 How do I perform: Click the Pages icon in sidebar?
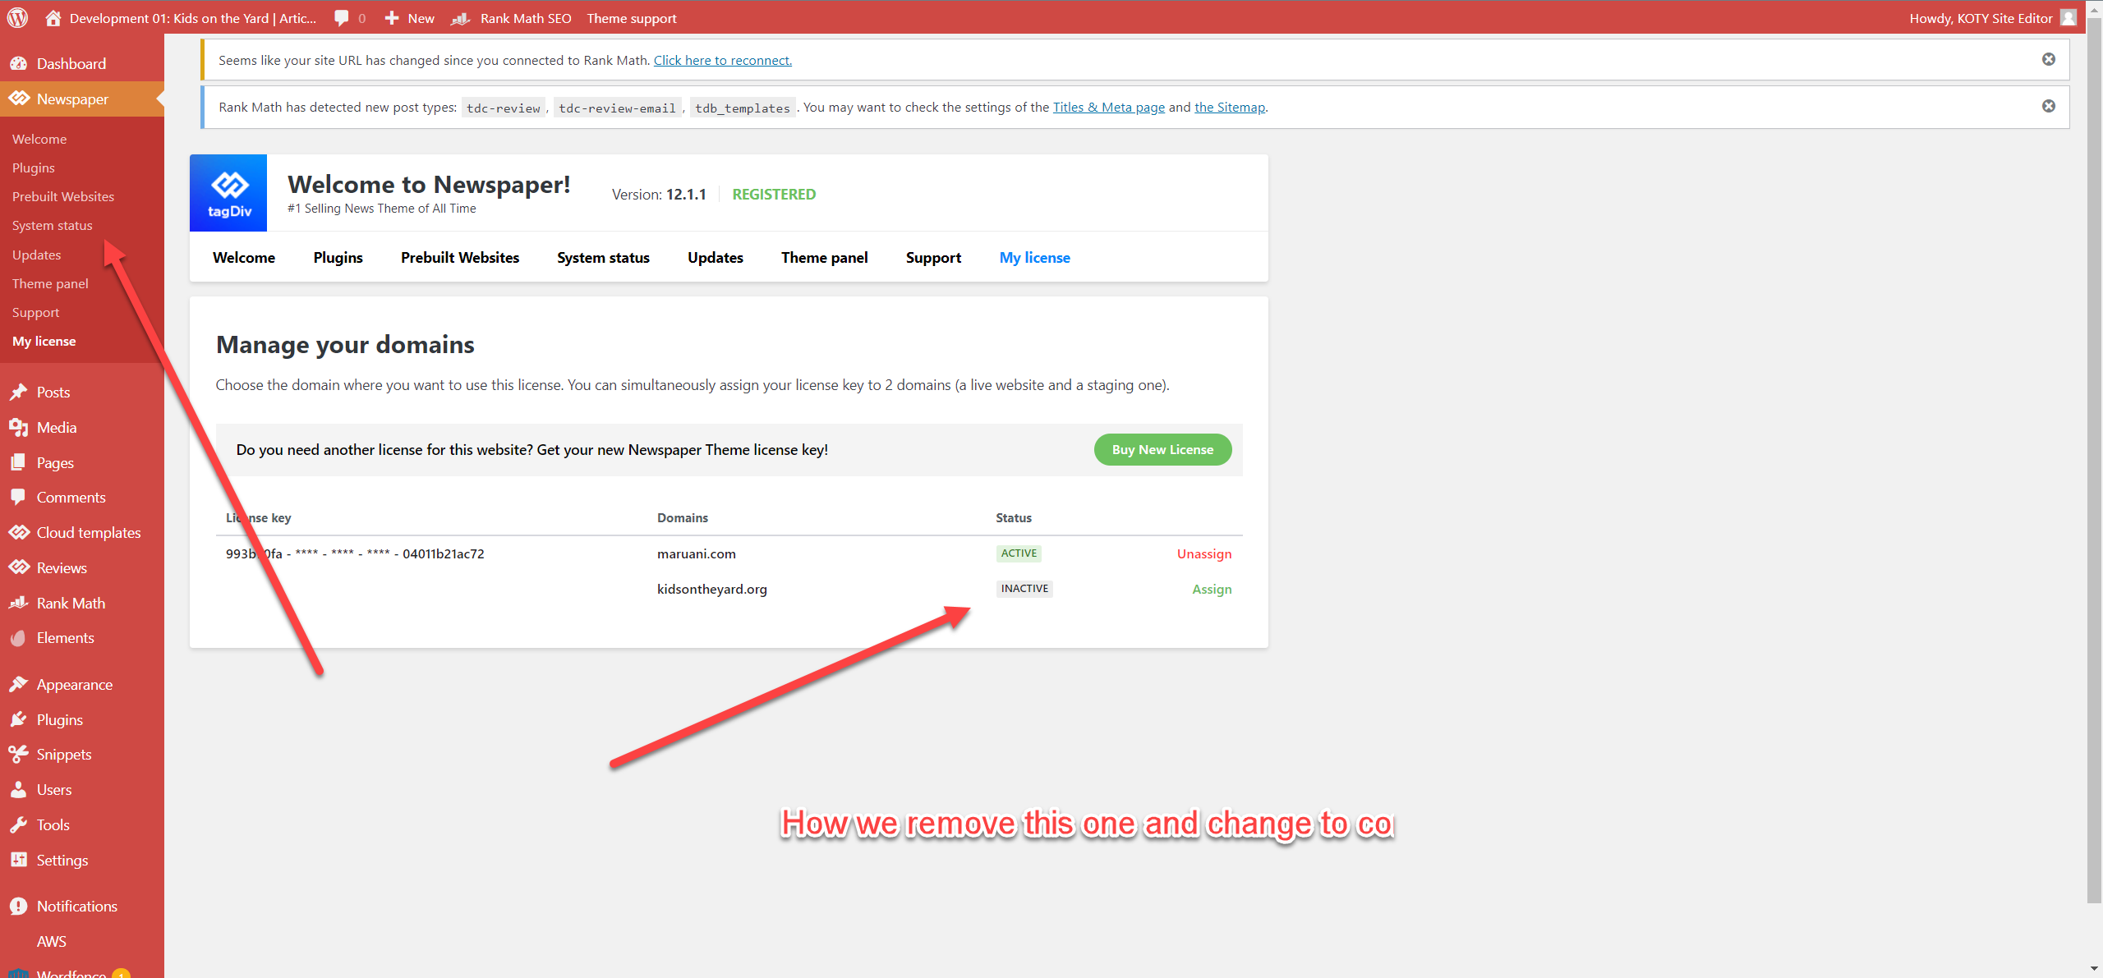point(19,462)
